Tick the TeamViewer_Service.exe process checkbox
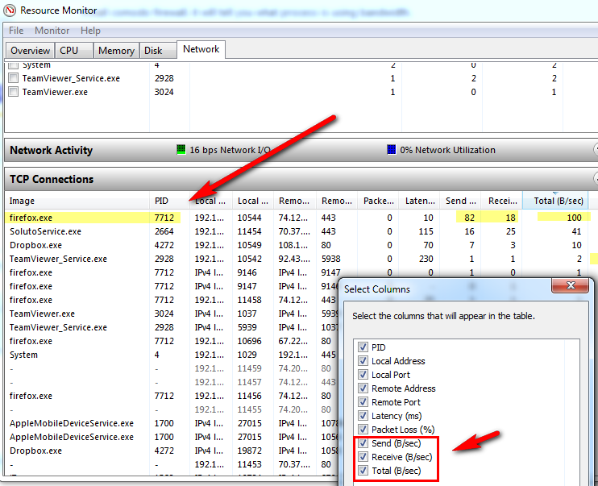The width and height of the screenshot is (598, 486). (x=13, y=78)
